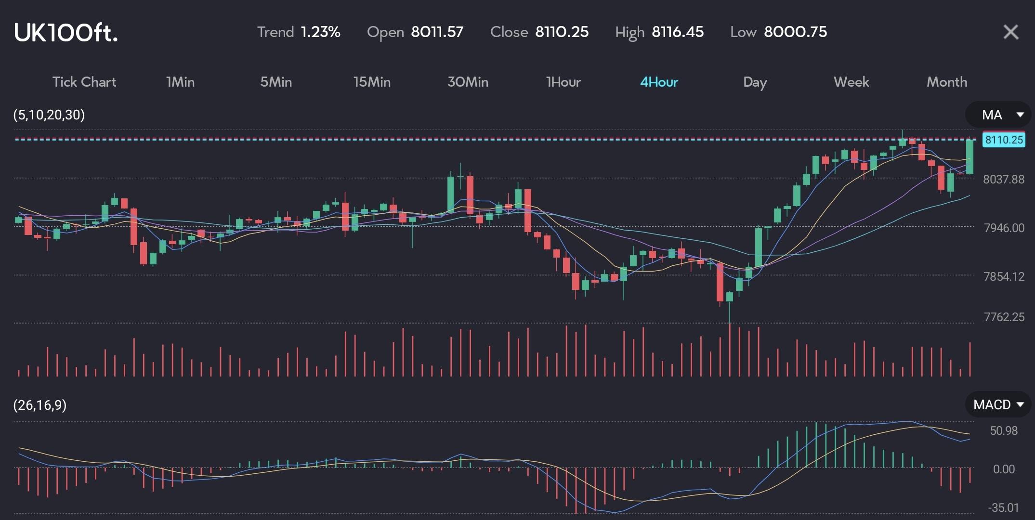The height and width of the screenshot is (520, 1035).
Task: Click the -35.01 MACD axis label
Action: (1003, 507)
